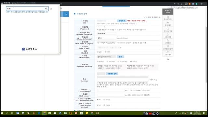Click the orange browser extension icon

(189, 4)
